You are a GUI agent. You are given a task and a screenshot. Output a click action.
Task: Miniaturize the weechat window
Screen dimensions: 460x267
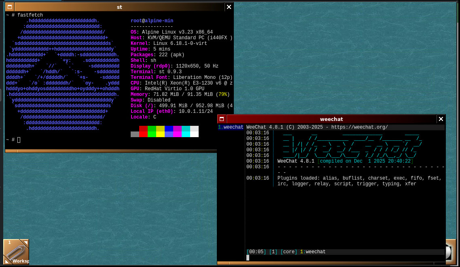click(x=222, y=119)
